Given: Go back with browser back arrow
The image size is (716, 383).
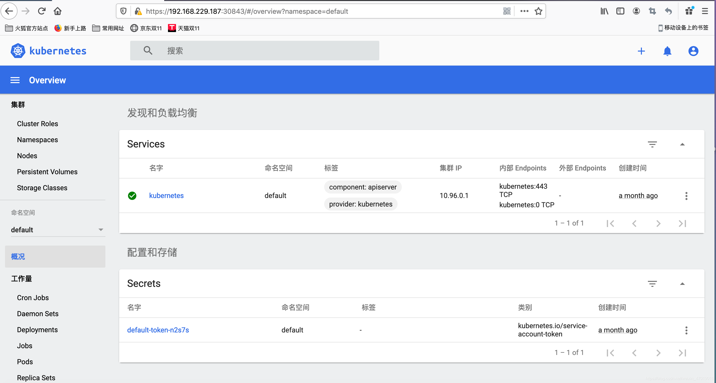Looking at the screenshot, I should (x=9, y=11).
